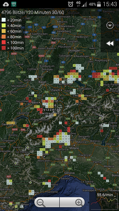Tap the < 80min orange legend swatch
Viewport: 119px width, 211px height.
coord(4,37)
